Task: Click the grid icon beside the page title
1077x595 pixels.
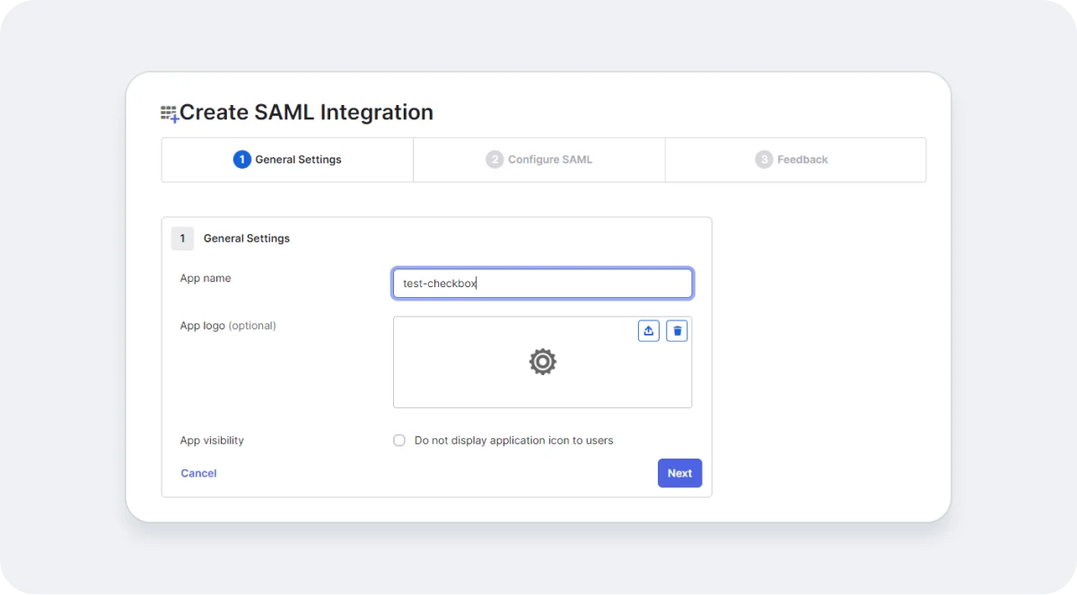Action: [169, 112]
